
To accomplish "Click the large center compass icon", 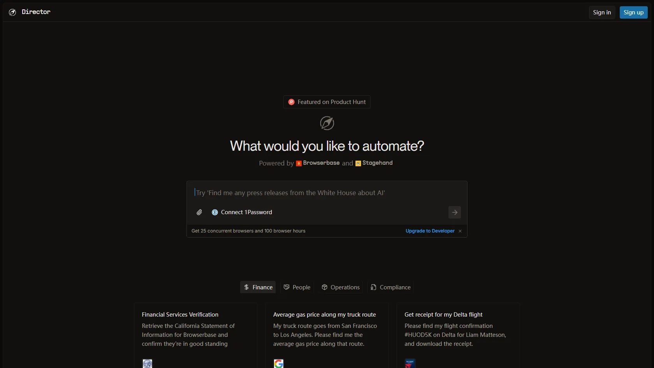I will point(327,123).
